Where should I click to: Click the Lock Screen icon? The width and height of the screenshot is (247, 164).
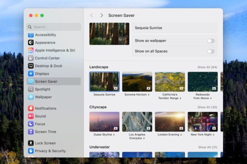[x=31, y=143]
